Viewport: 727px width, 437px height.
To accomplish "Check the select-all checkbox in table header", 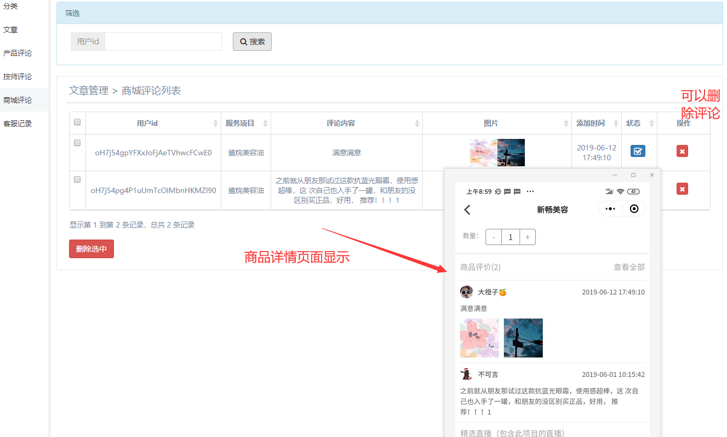I will click(x=77, y=123).
